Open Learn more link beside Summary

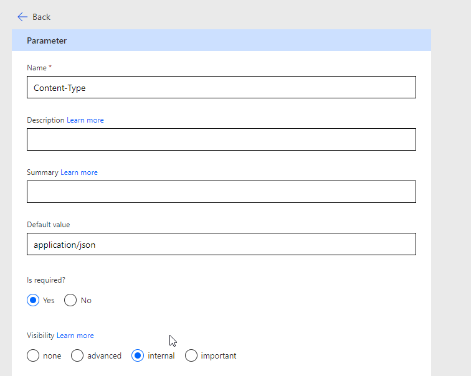(79, 172)
